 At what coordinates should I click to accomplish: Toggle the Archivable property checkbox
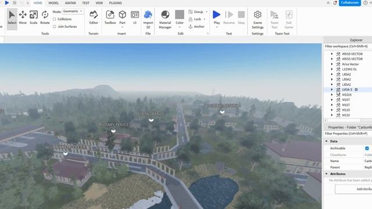(367, 149)
